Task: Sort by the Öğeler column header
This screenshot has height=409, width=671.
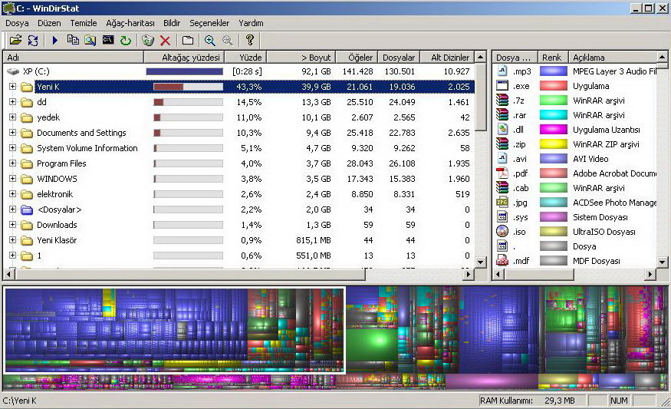Action: coord(357,58)
